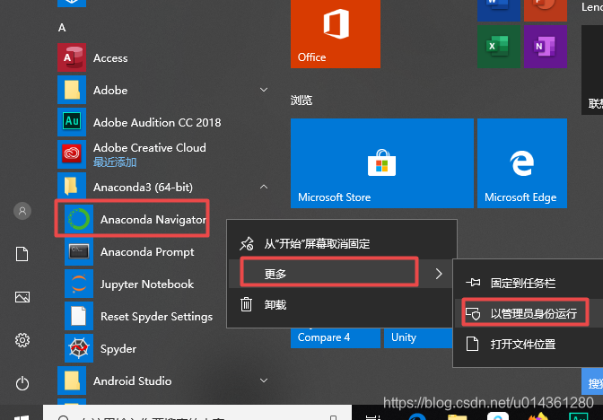Open the OneNote tile
603x420 pixels.
pos(546,47)
